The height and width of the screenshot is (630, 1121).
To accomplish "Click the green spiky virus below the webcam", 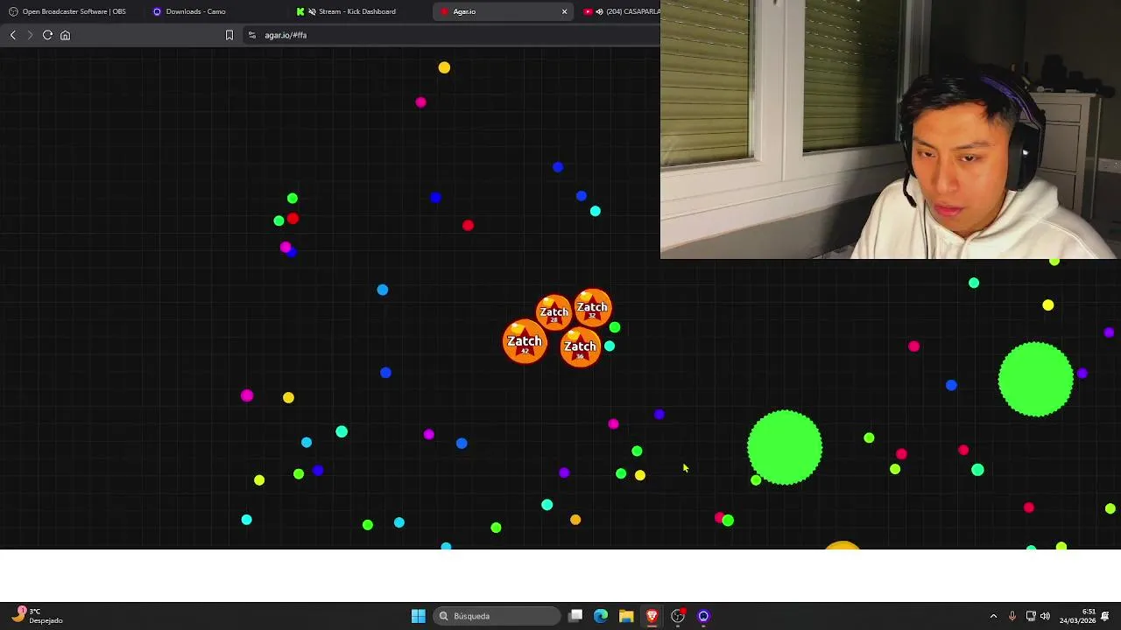I will click(x=1036, y=379).
